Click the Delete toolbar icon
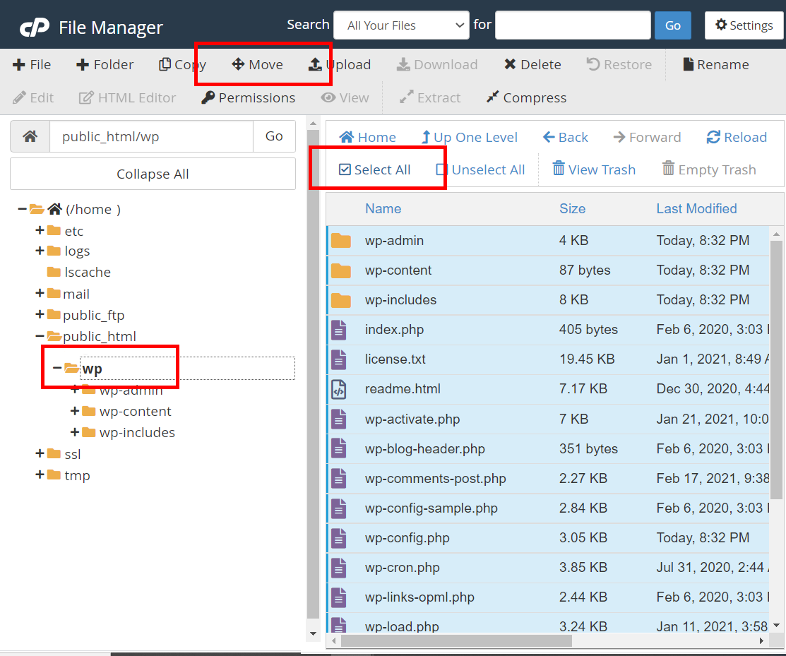The height and width of the screenshot is (656, 786). pyautogui.click(x=510, y=64)
